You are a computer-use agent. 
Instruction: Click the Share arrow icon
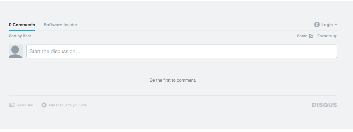(311, 36)
